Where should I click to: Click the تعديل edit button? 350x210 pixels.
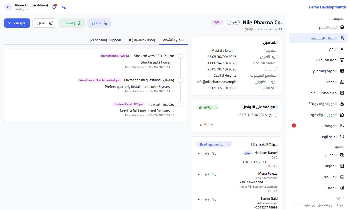tap(44, 23)
